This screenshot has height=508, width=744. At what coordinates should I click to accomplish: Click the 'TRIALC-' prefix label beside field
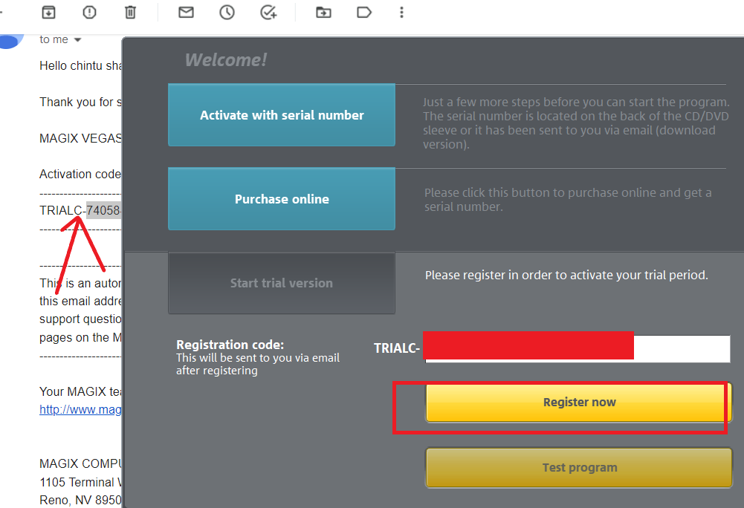coord(397,348)
